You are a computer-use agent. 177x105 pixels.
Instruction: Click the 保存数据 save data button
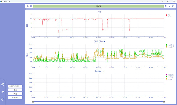(15, 98)
